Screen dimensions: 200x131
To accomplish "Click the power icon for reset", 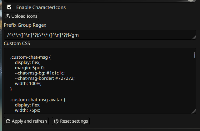I will 56,121.
